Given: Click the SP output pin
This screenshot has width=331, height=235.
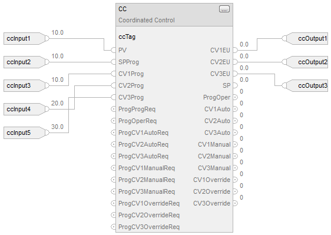Looking at the screenshot, I should 235,86.
